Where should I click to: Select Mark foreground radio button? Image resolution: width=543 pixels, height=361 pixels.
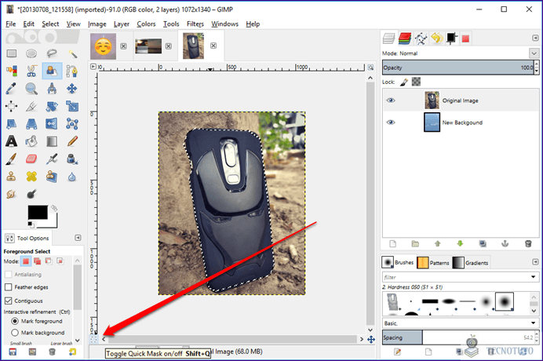click(15, 321)
